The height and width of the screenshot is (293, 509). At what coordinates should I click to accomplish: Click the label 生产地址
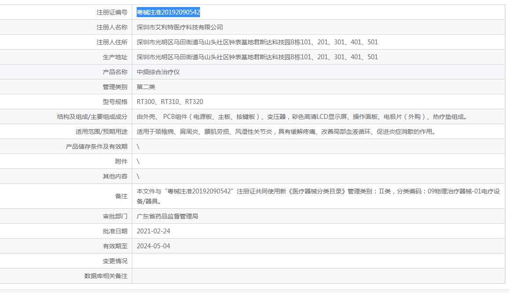tap(115, 57)
